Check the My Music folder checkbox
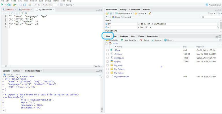Viewport: 222px width, 114px height. pyautogui.click(x=108, y=65)
